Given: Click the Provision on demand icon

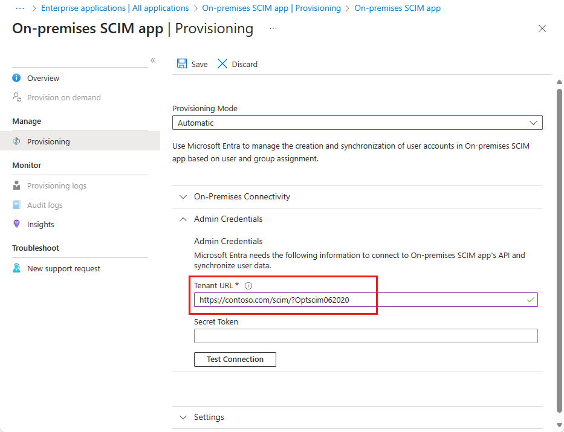Looking at the screenshot, I should point(16,97).
